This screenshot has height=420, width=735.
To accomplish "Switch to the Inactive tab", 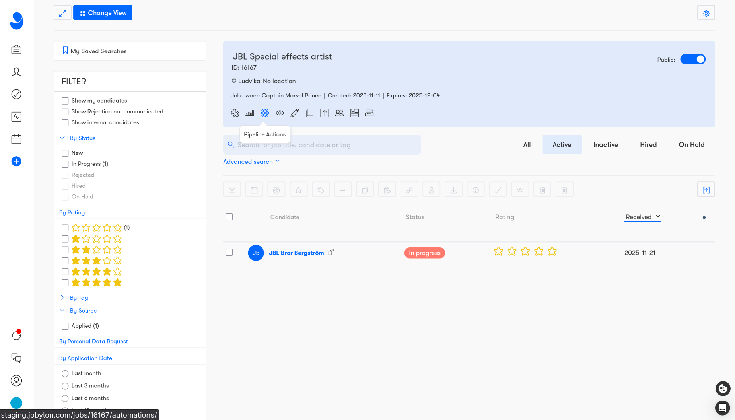I will pyautogui.click(x=605, y=145).
